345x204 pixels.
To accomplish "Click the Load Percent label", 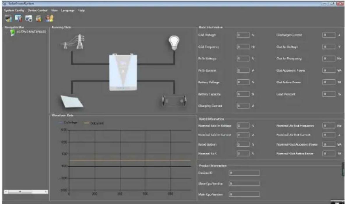I will pyautogui.click(x=286, y=94).
